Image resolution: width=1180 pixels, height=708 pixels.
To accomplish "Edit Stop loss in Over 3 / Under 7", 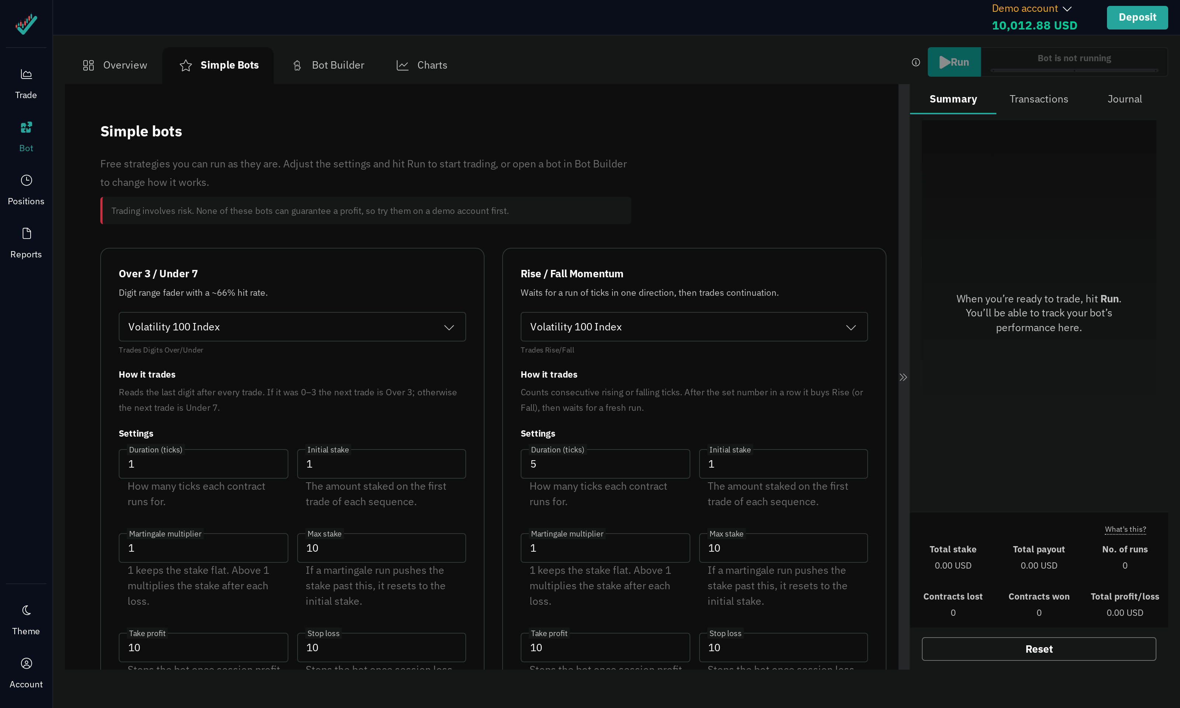I will coord(381,648).
